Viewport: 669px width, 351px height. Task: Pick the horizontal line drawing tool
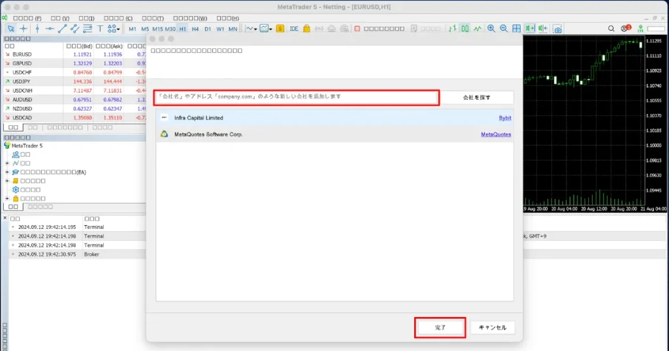[x=50, y=29]
